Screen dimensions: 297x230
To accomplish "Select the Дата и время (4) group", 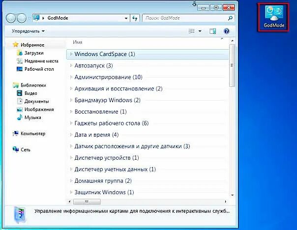I will (x=96, y=135).
